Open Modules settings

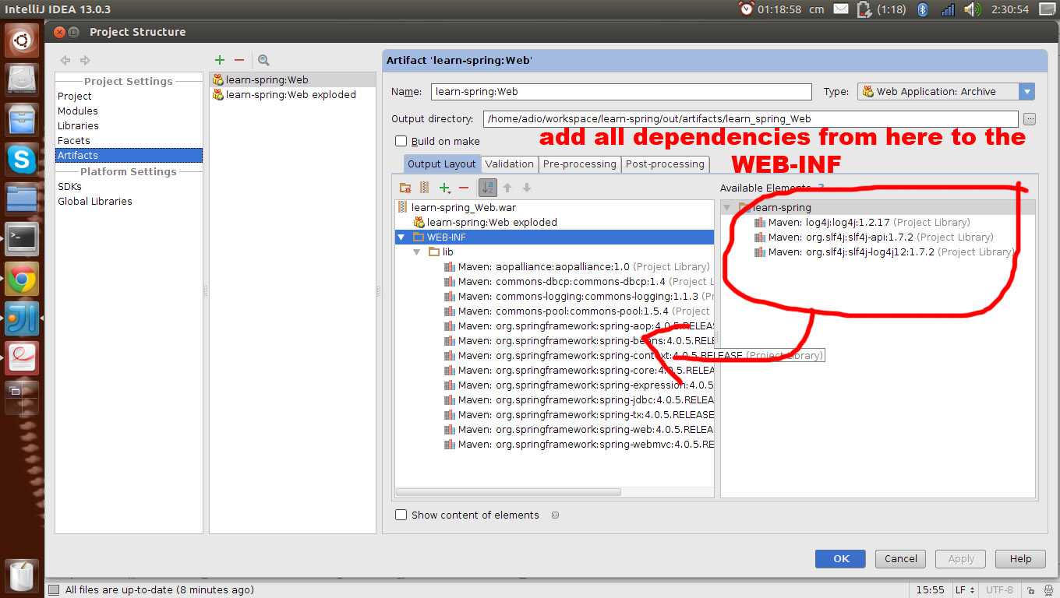click(78, 111)
